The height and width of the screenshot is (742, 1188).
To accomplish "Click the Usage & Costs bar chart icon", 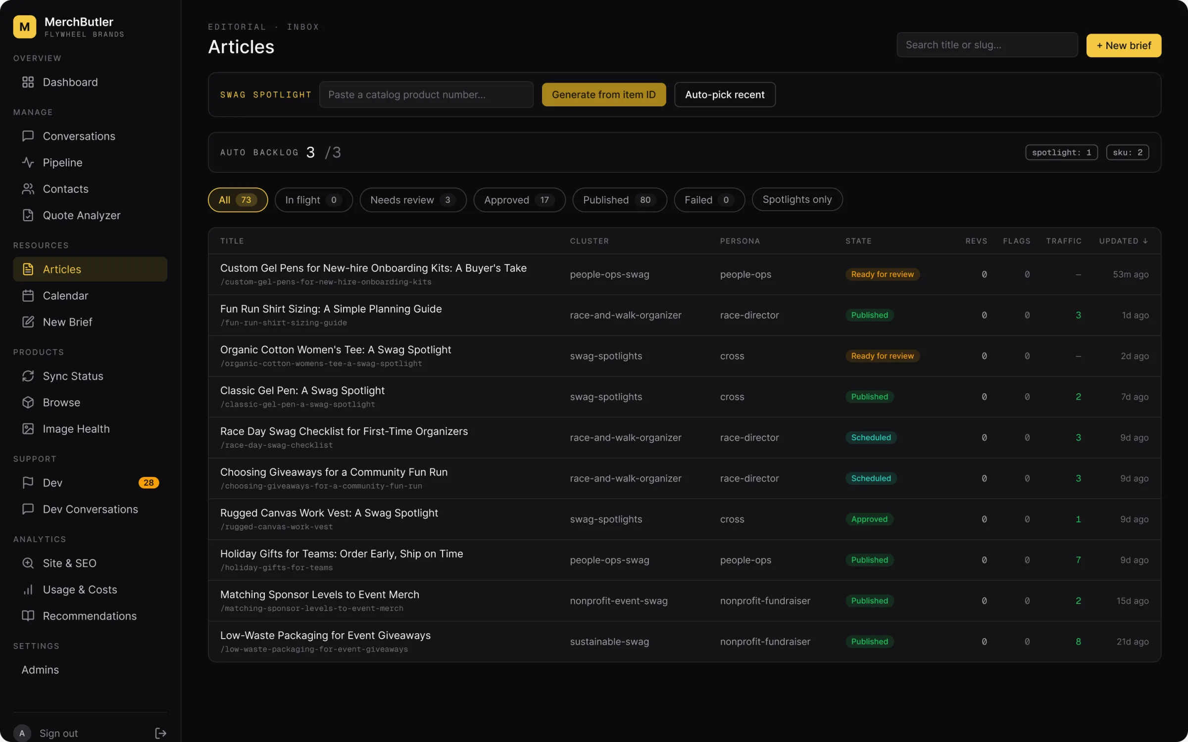I will pyautogui.click(x=28, y=590).
